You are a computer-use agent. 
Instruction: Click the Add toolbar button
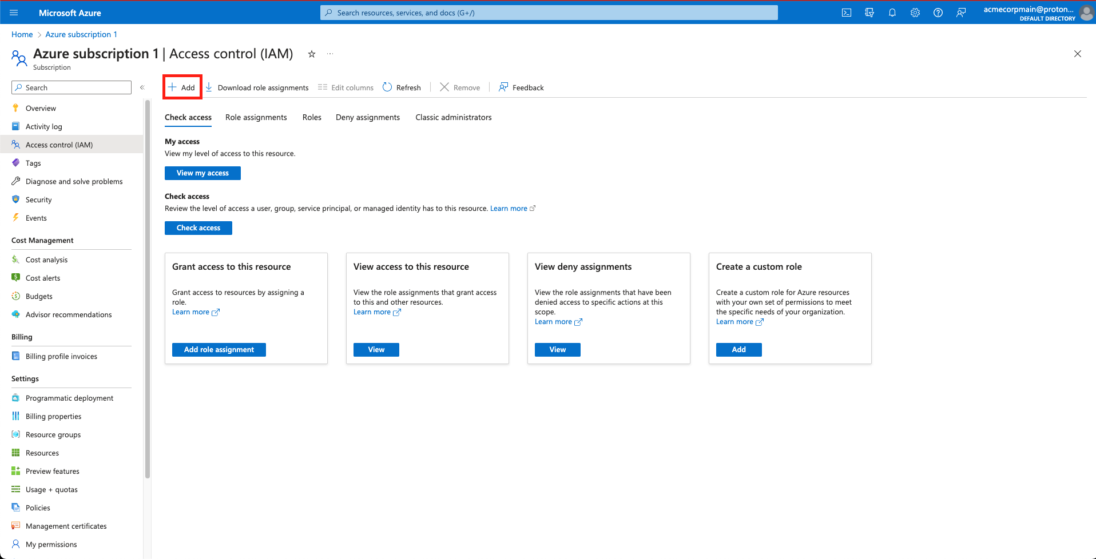click(182, 87)
